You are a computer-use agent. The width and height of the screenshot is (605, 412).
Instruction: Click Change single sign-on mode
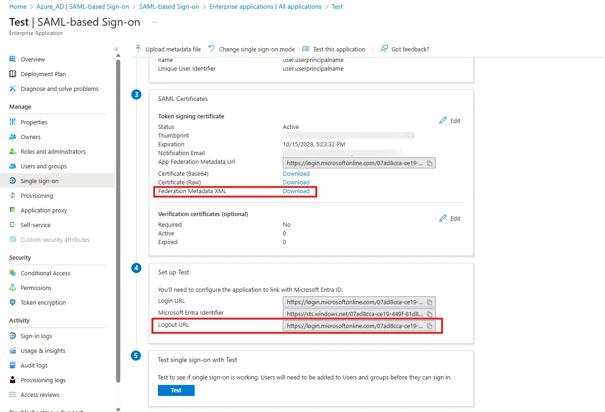tap(256, 49)
